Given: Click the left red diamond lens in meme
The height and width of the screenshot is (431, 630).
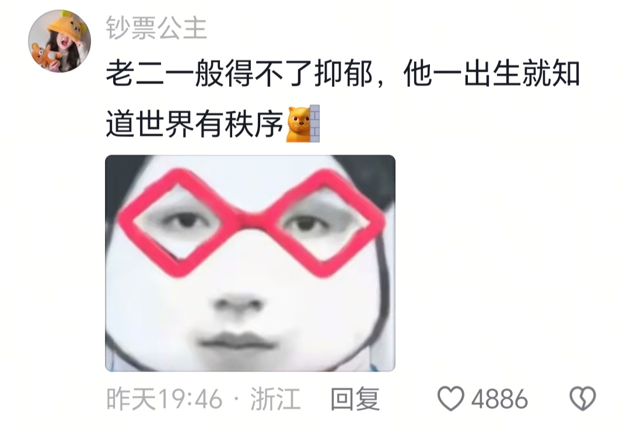Looking at the screenshot, I should 177,223.
